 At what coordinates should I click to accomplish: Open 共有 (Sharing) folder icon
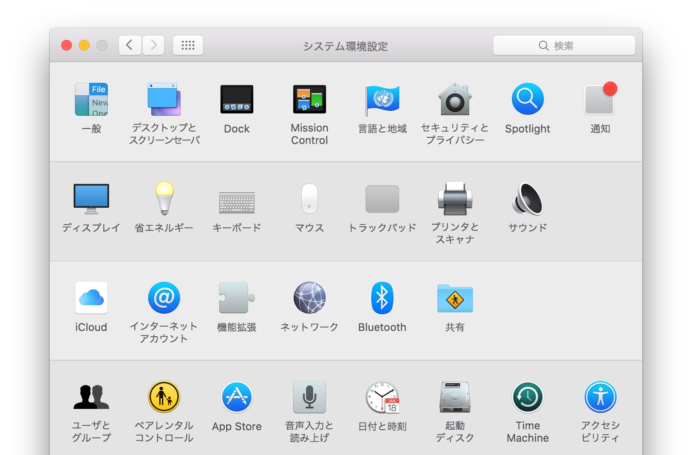pos(455,299)
